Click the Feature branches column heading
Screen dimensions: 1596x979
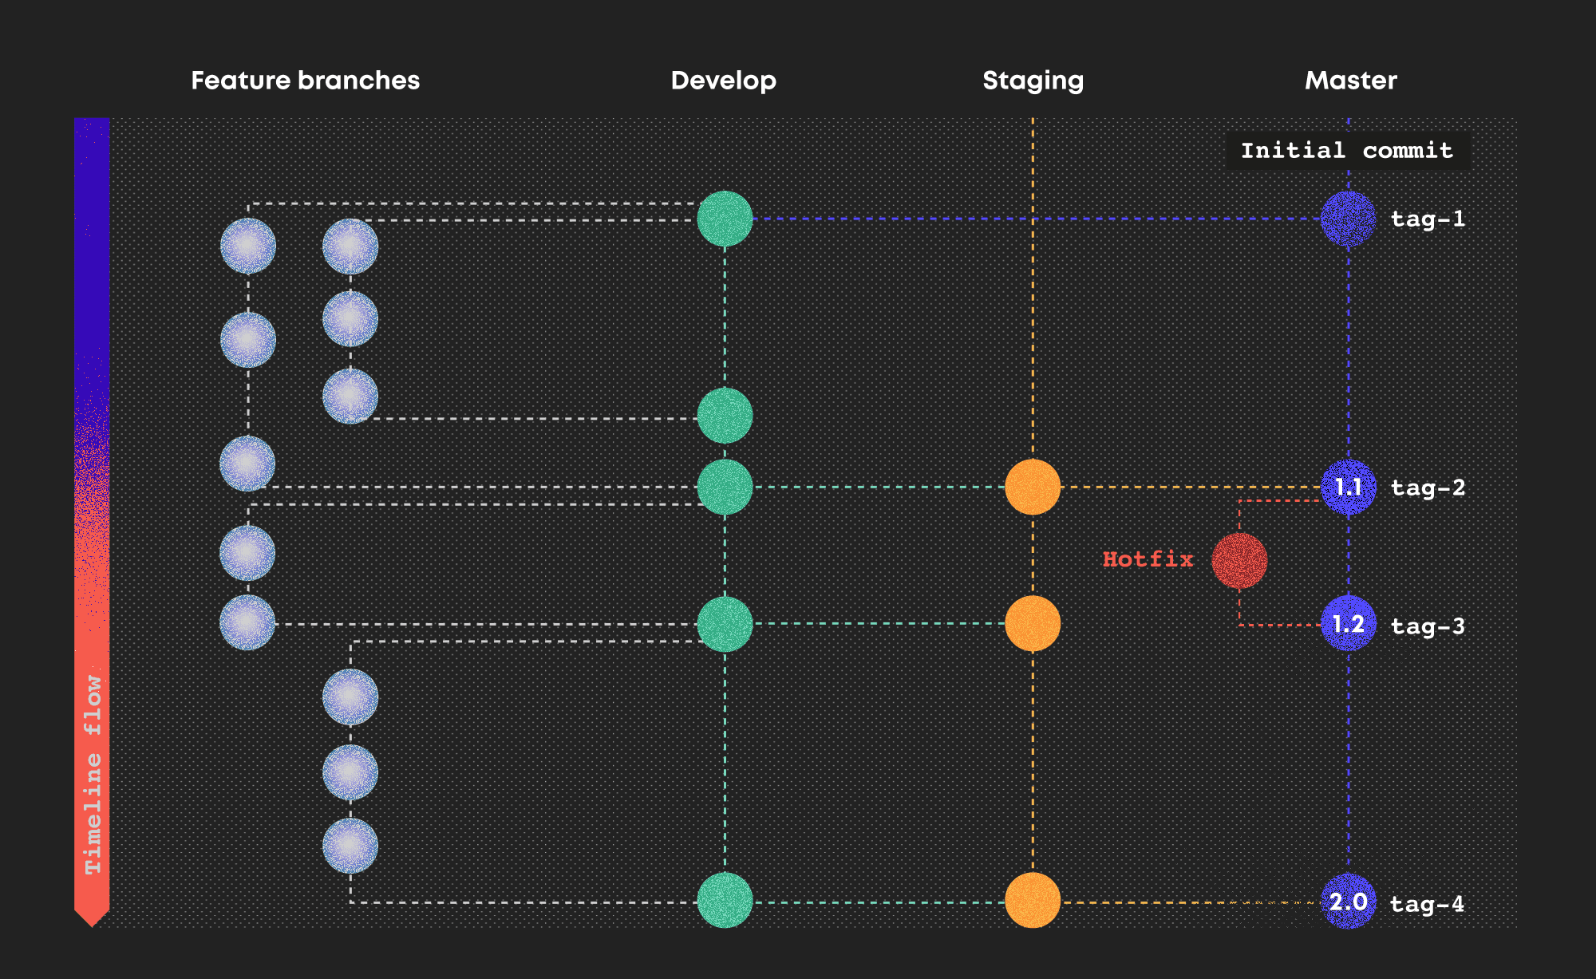tap(305, 81)
